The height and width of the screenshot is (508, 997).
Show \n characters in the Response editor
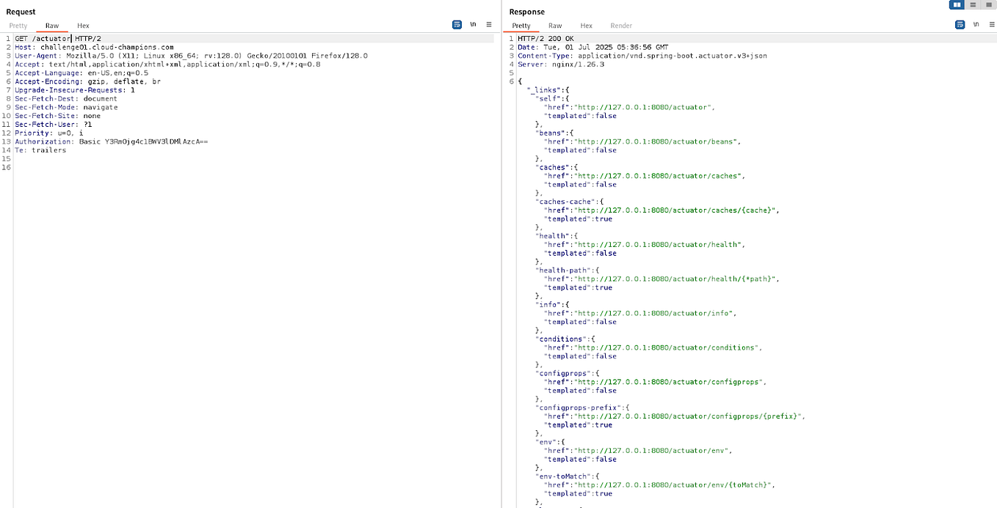(x=976, y=24)
